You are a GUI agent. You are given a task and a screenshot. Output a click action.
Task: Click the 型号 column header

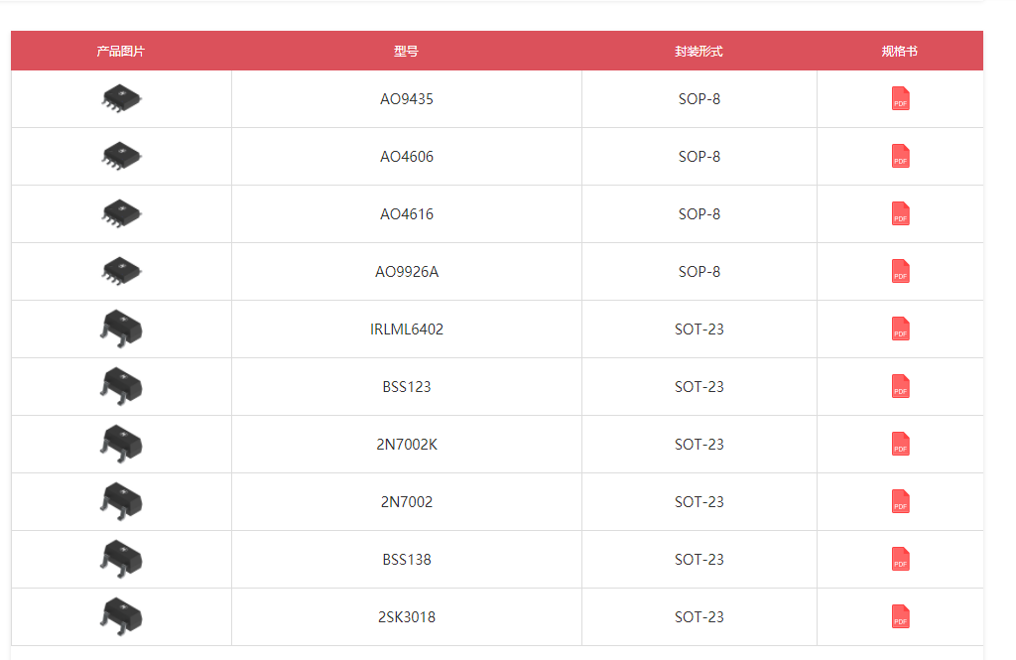406,52
